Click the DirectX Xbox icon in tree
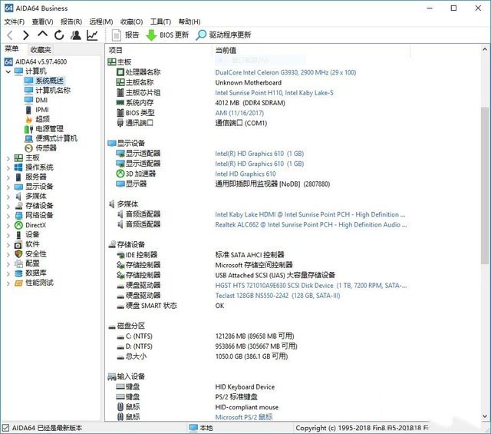The width and height of the screenshot is (491, 434). pos(18,225)
